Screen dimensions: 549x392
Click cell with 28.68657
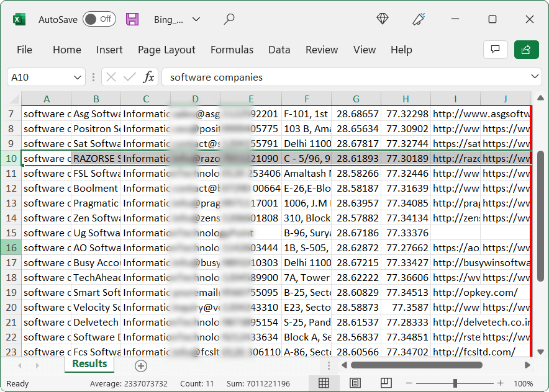pos(356,114)
